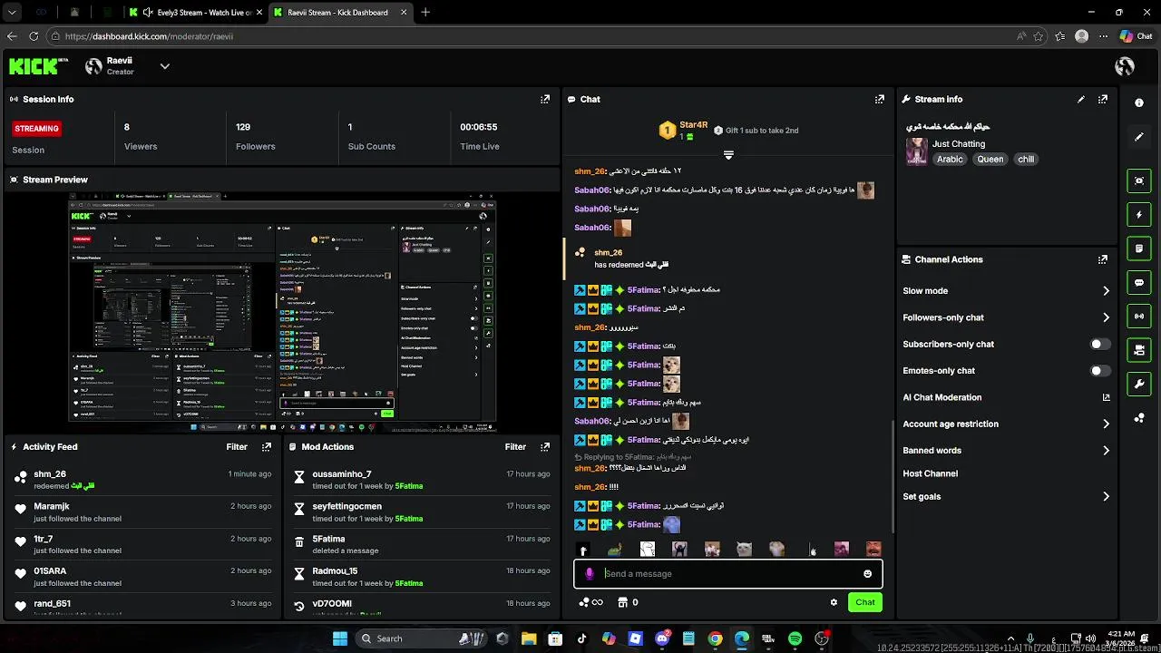Select the white cat emote in quick bar

pyautogui.click(x=744, y=550)
